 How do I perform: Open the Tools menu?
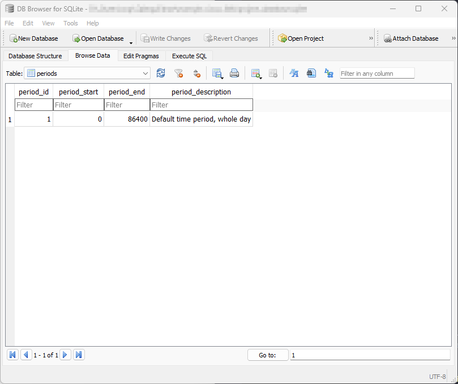(x=71, y=23)
